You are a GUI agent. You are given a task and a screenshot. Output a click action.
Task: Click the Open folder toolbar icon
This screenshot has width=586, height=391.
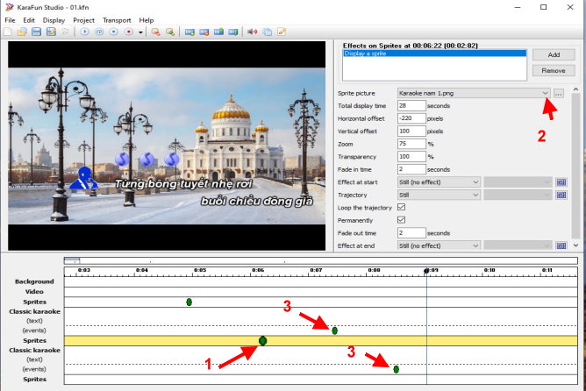21,32
